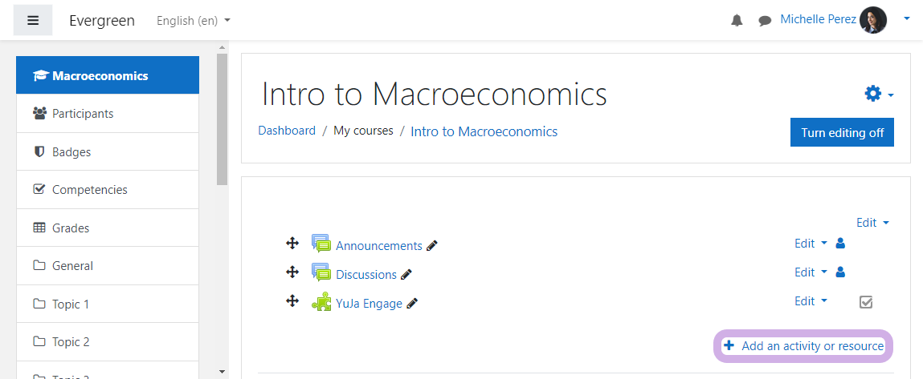Click Add an activity or resource
The height and width of the screenshot is (379, 923).
[803, 346]
